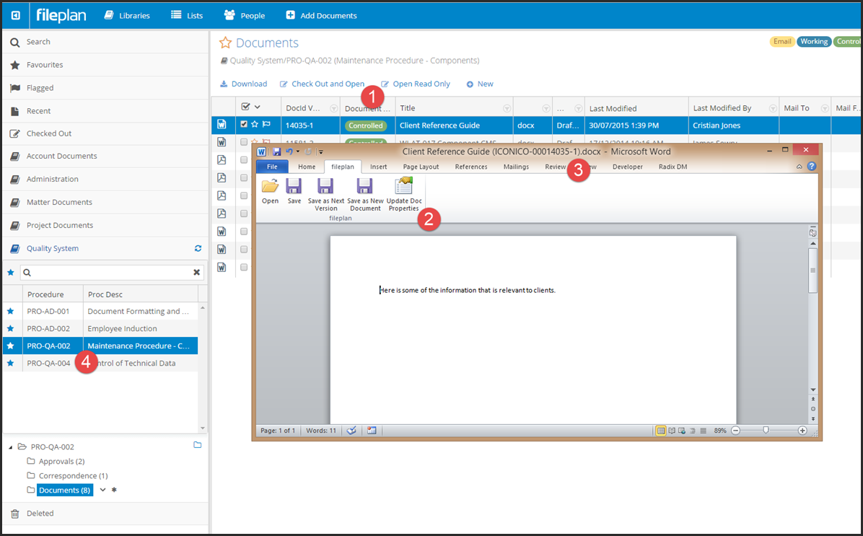
Task: Click Save as Next Version in Word ribbon
Action: tap(326, 194)
